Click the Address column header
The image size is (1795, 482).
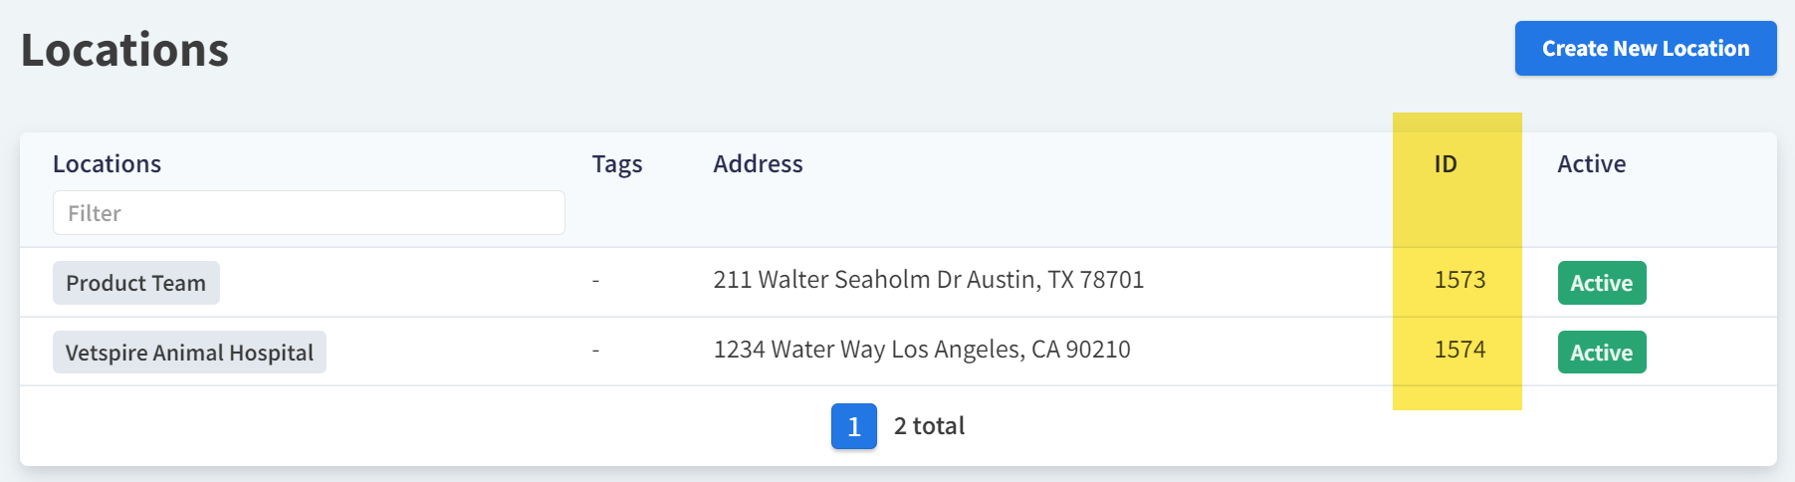[x=758, y=164]
